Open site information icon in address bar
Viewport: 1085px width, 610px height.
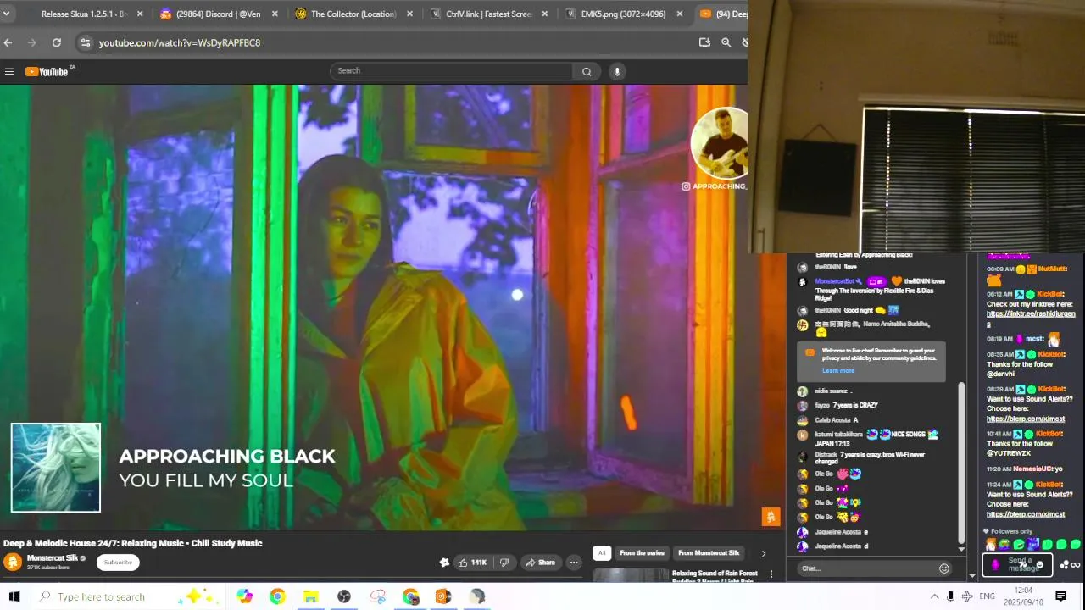(x=85, y=42)
